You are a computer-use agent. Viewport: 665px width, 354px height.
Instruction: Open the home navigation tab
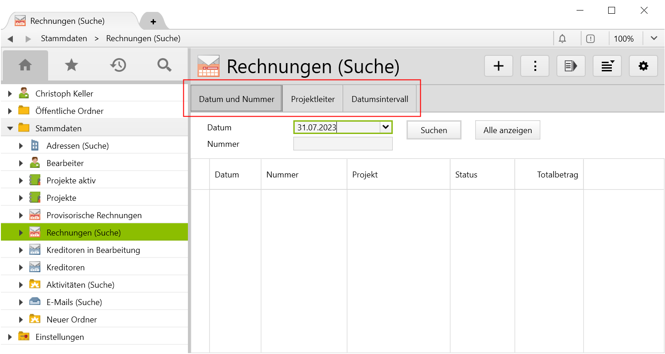pyautogui.click(x=25, y=65)
